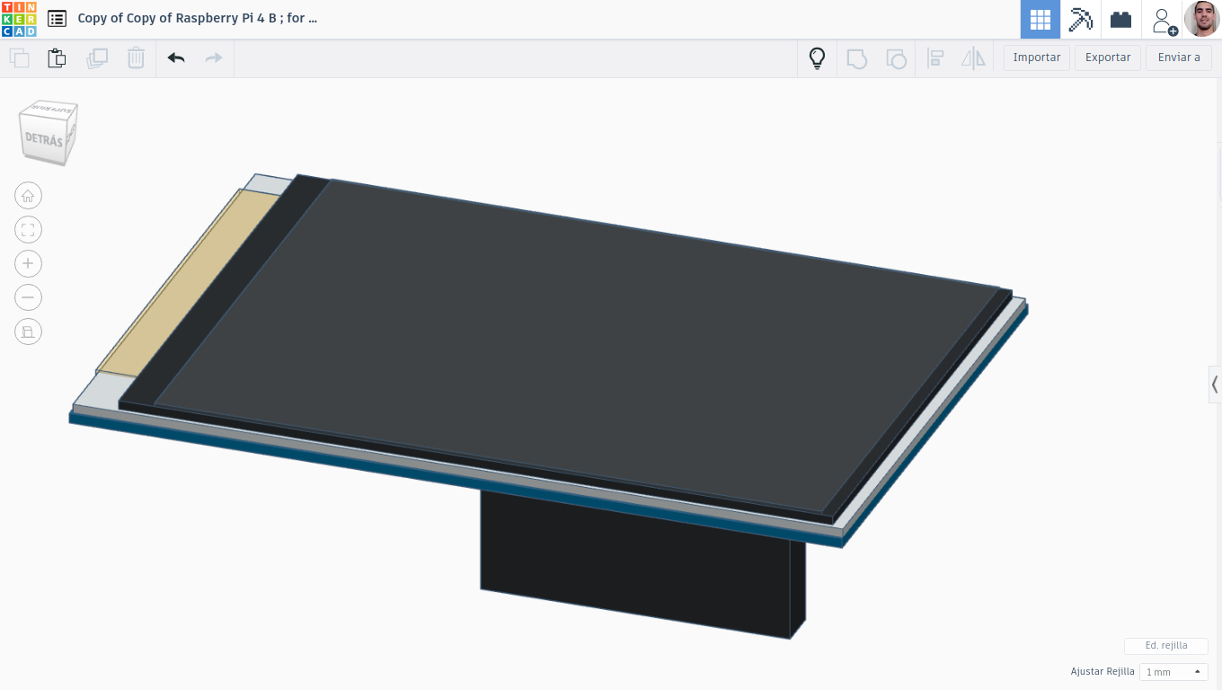Go to home view
The image size is (1222, 690).
pyautogui.click(x=28, y=196)
